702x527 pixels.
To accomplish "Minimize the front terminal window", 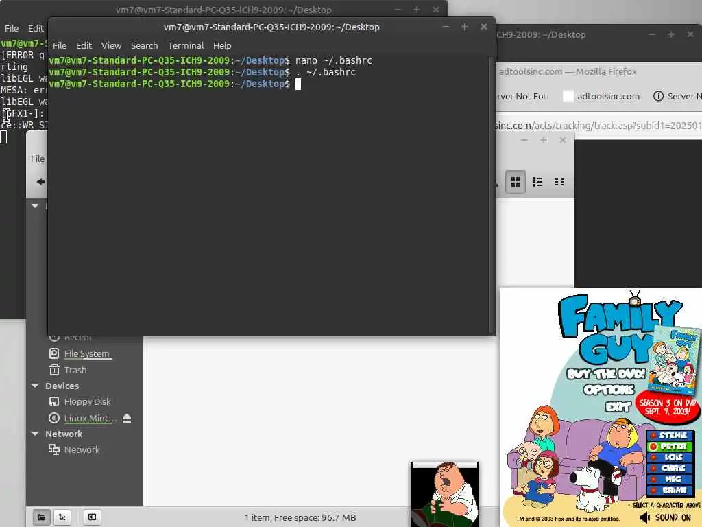I will [x=446, y=27].
